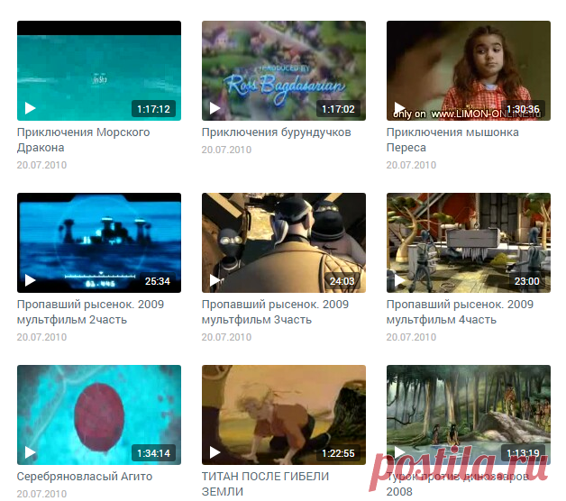Screen dimensions: 566x501
Task: Click duration badge 1:34:14
Action: 153,453
